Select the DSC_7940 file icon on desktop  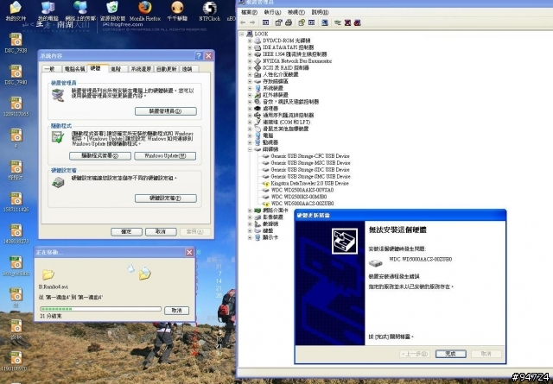16,75
